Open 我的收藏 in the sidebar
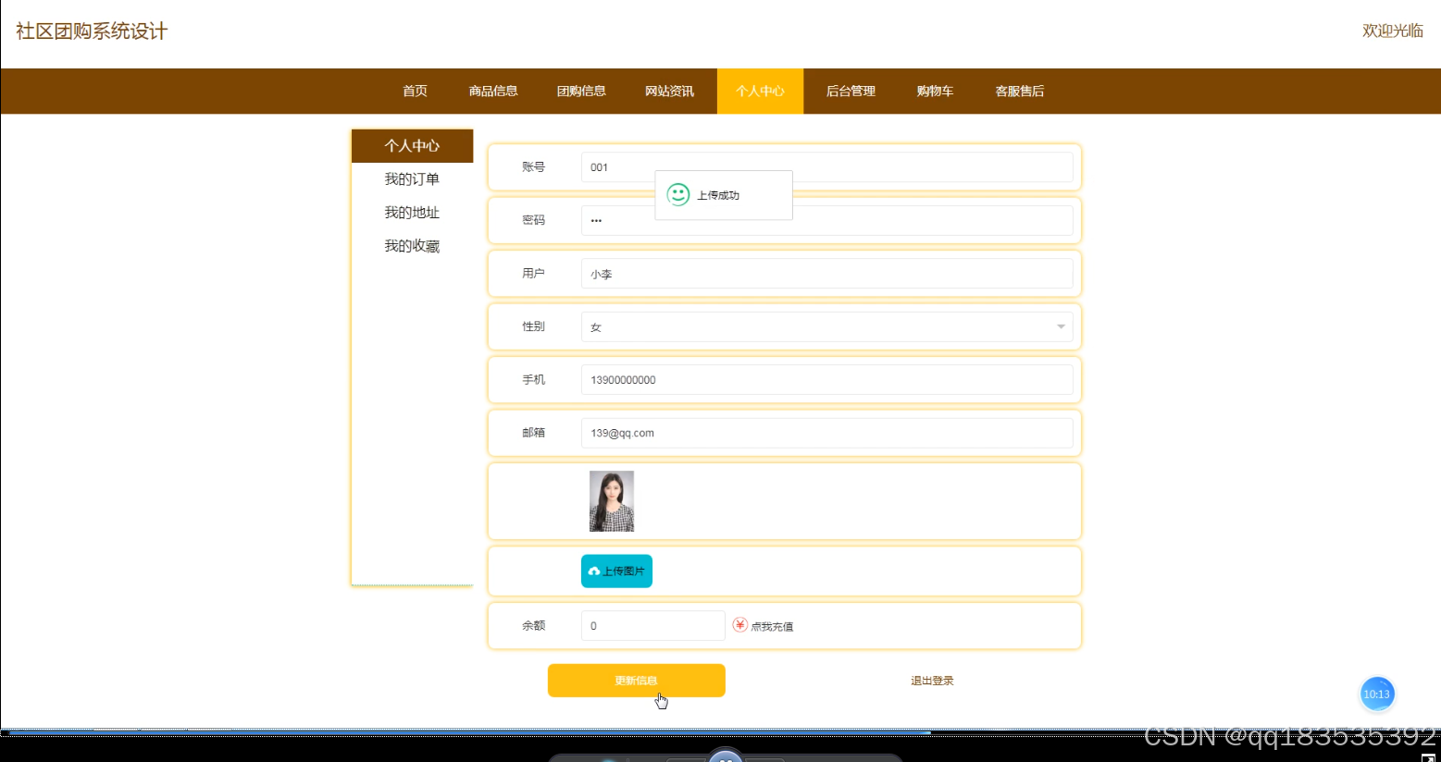1441x762 pixels. point(412,246)
